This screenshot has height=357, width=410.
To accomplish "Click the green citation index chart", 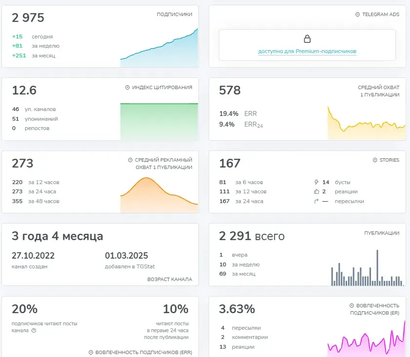I will [x=159, y=121].
